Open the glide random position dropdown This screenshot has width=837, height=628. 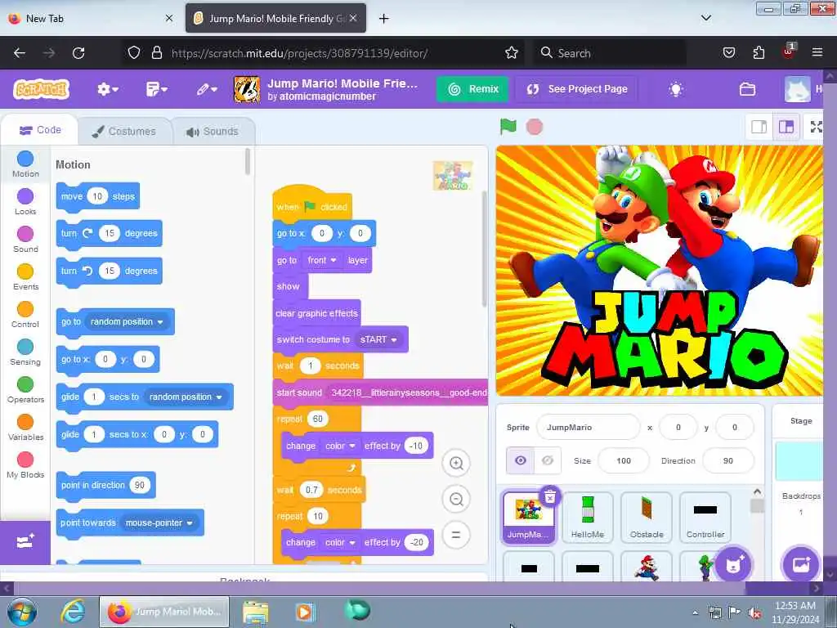pos(186,397)
